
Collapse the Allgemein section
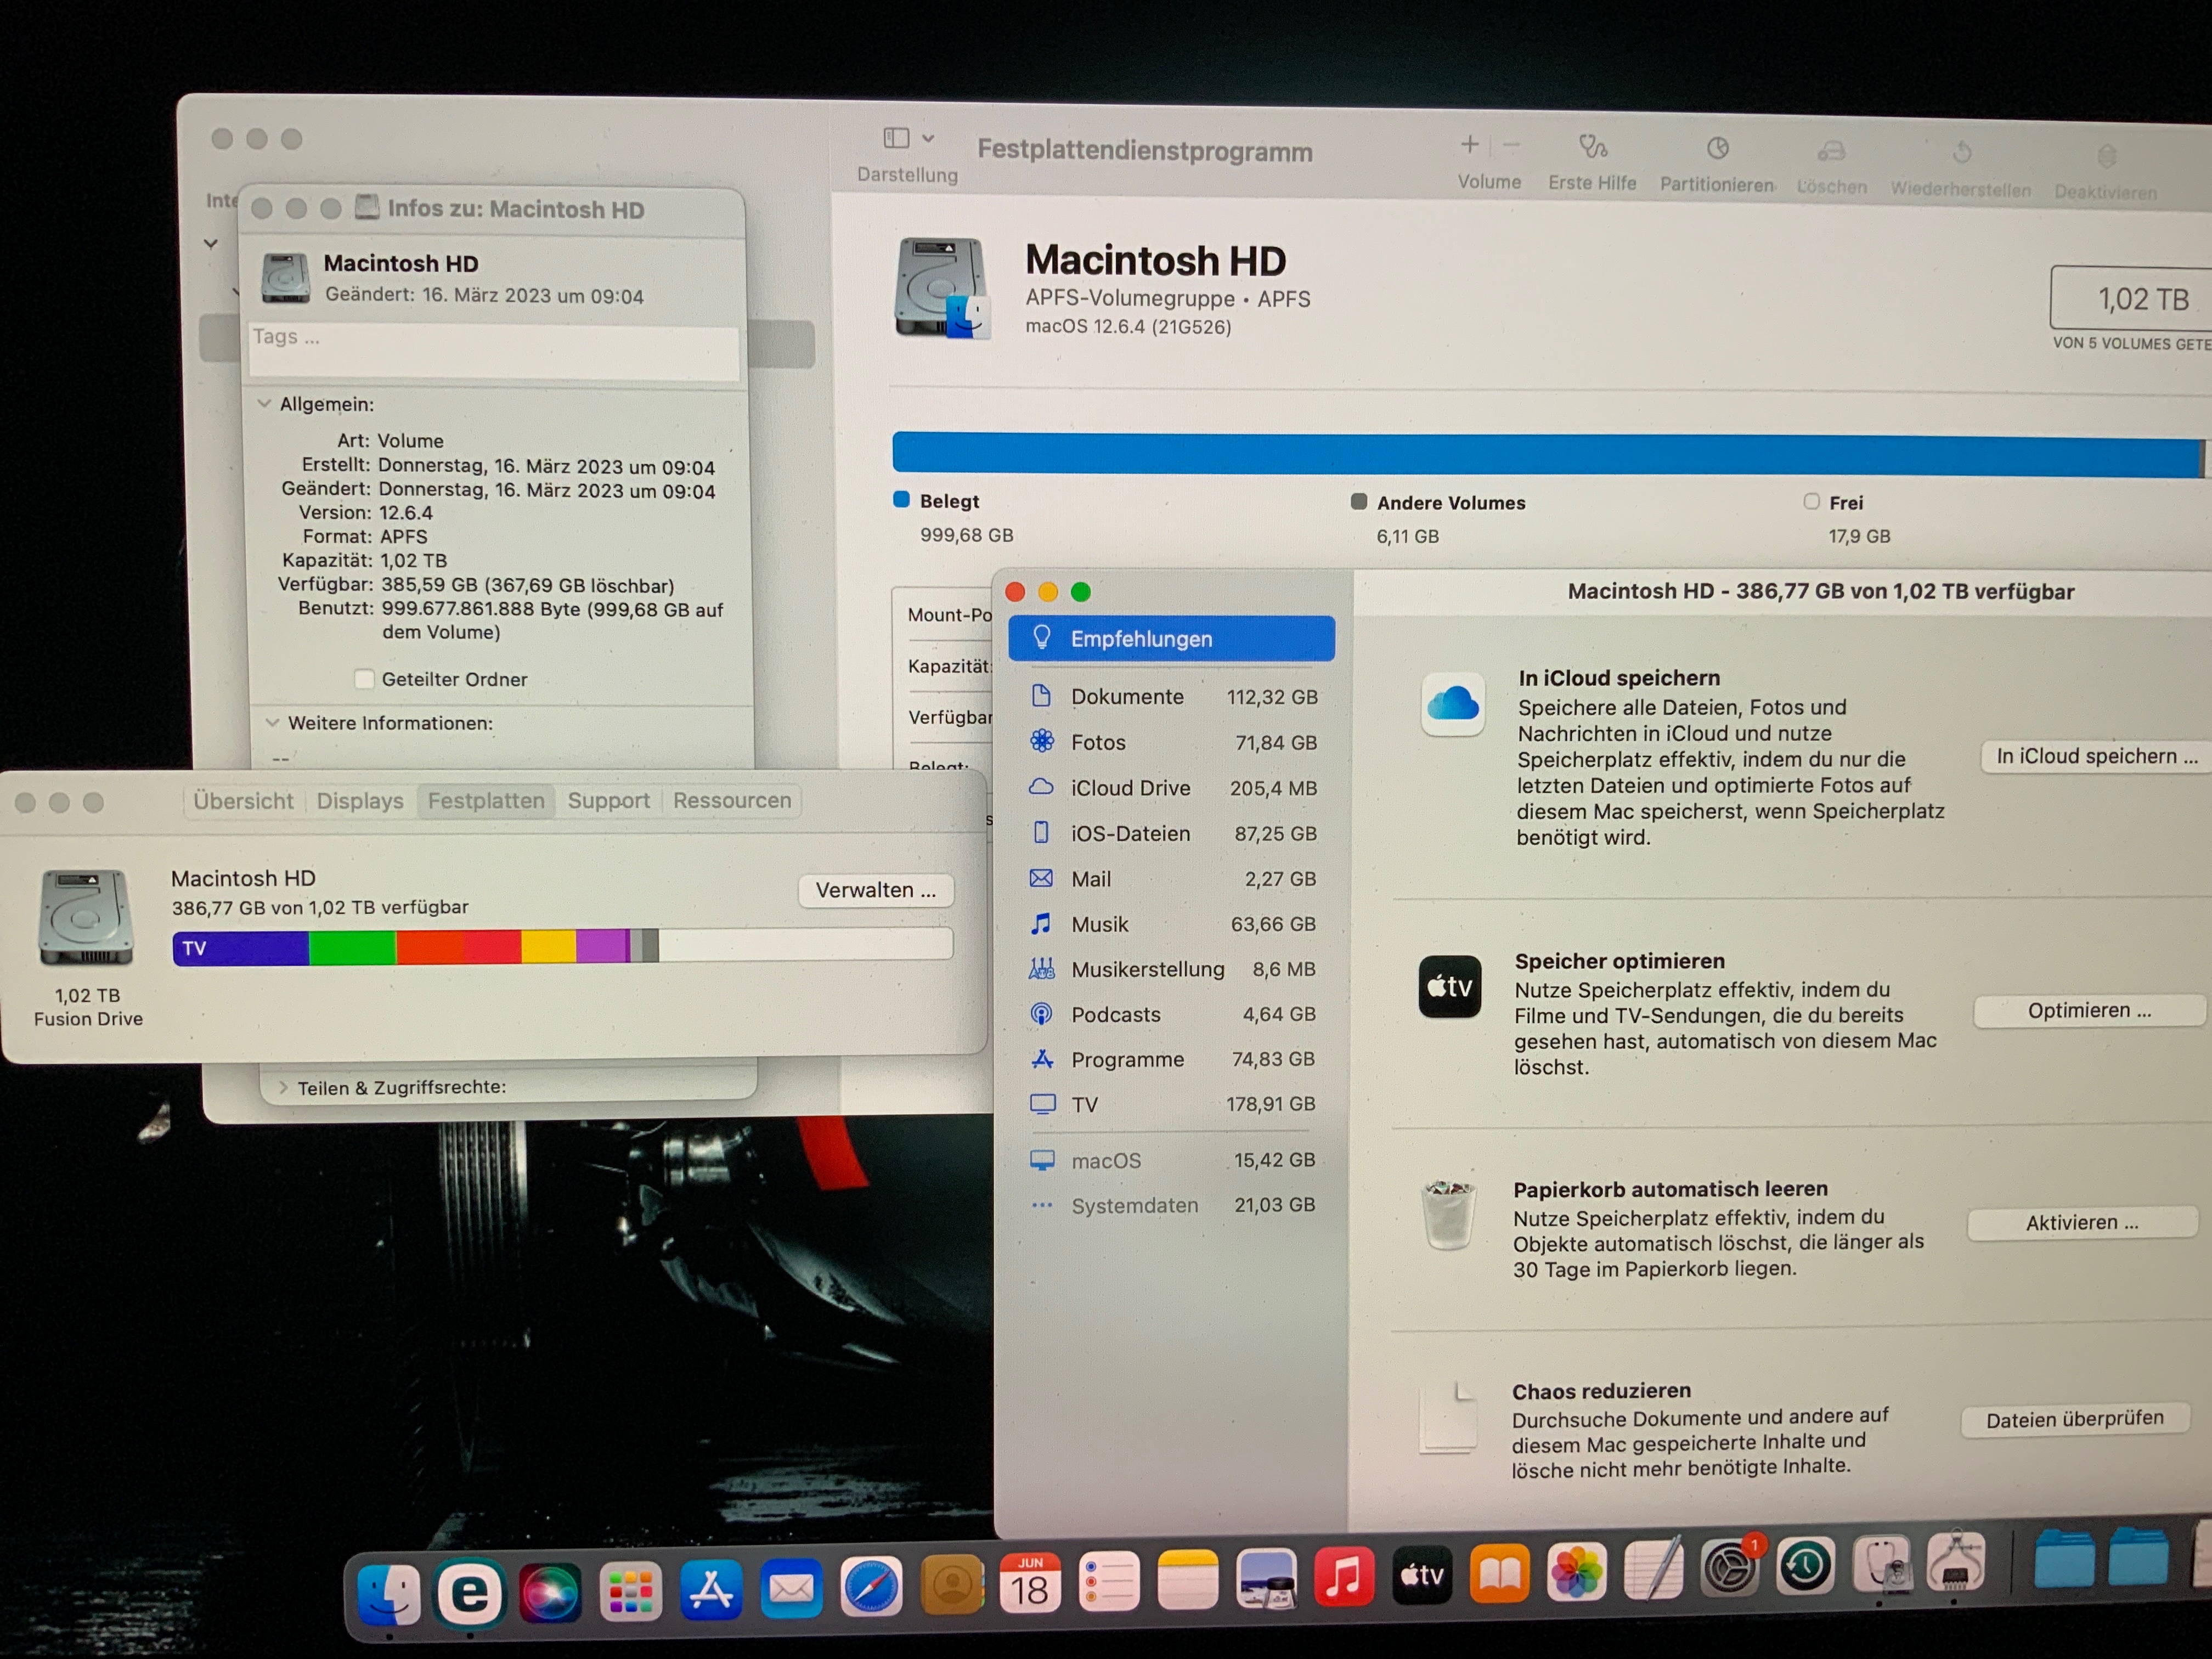click(x=264, y=404)
